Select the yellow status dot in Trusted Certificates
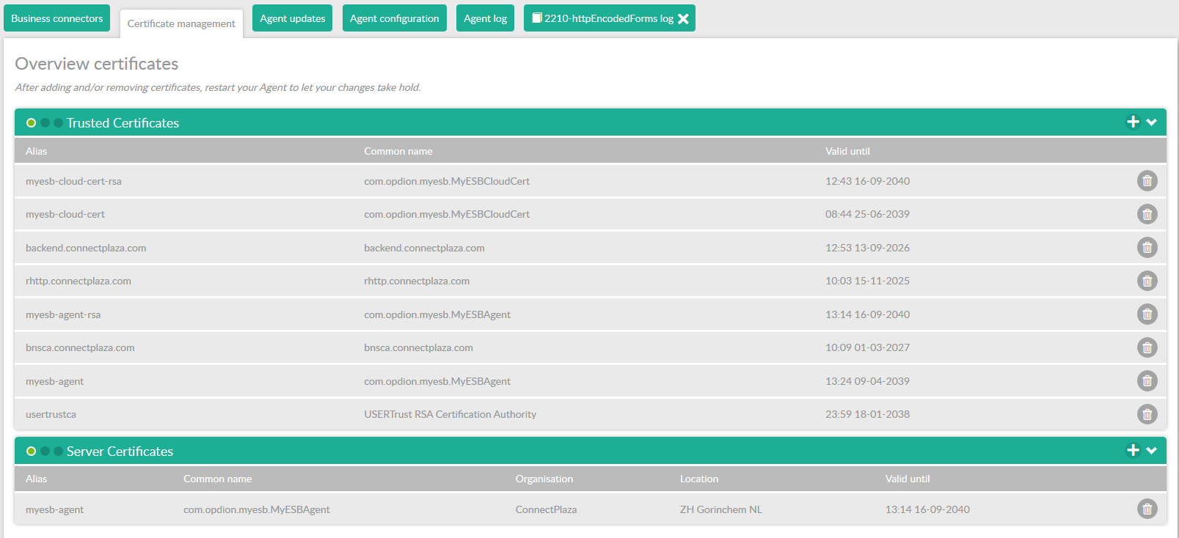 31,123
